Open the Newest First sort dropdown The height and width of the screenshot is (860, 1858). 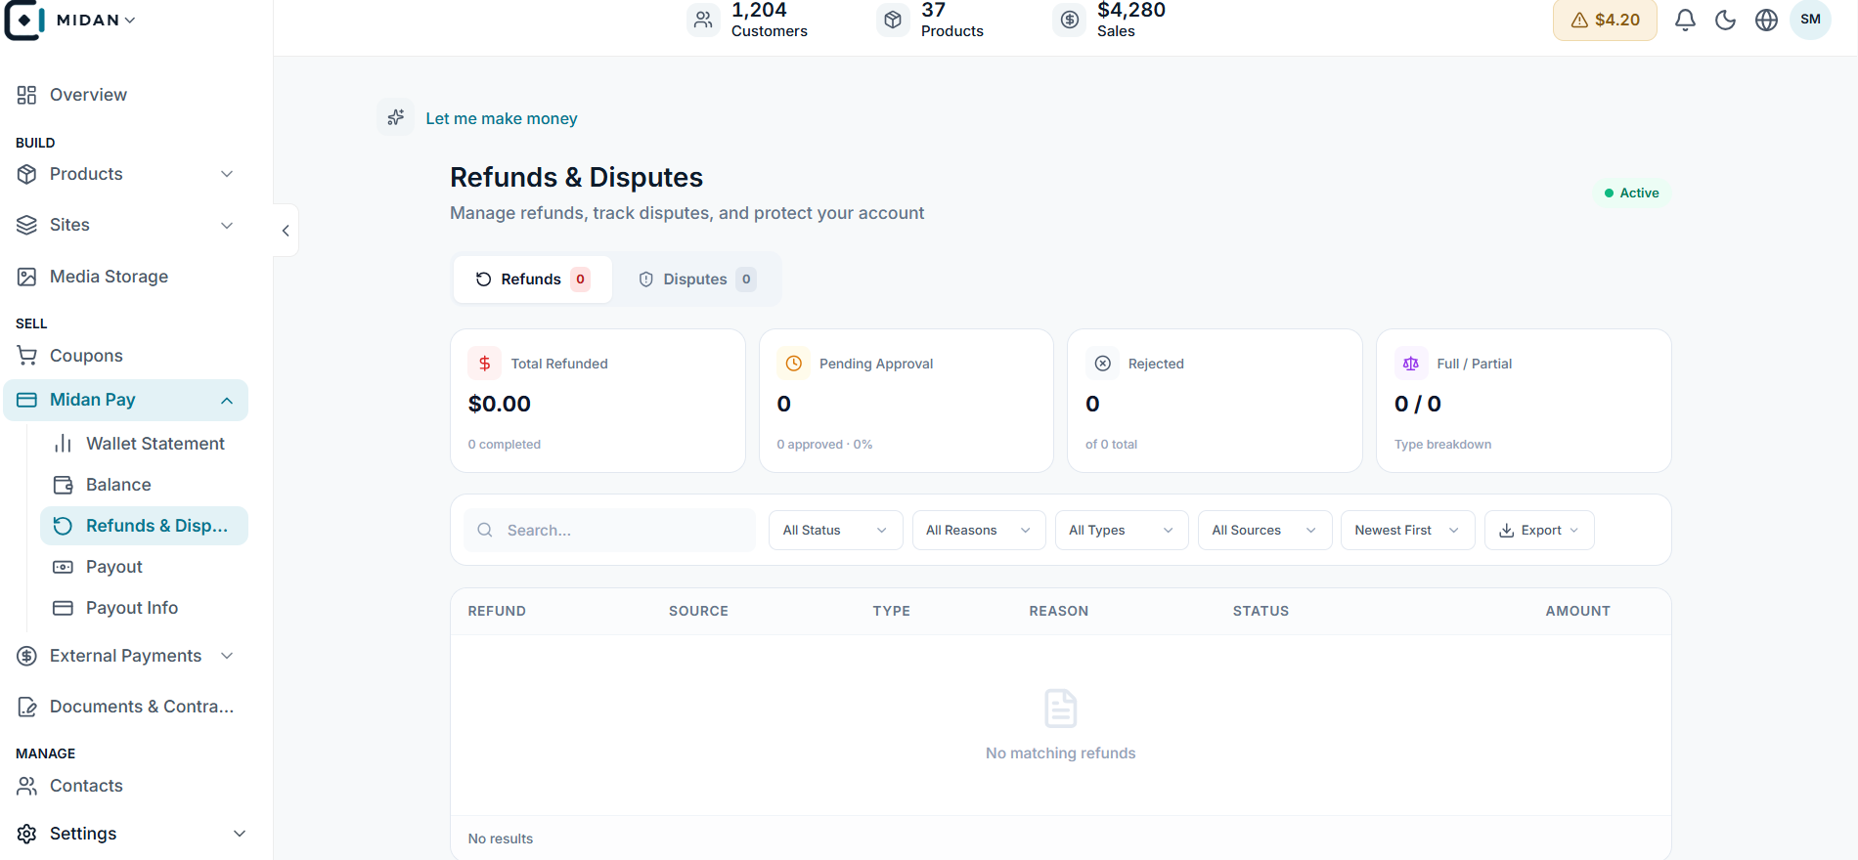[1407, 530]
